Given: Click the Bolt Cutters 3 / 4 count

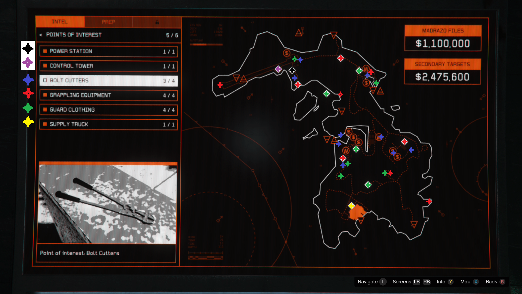Looking at the screenshot, I should pos(169,81).
